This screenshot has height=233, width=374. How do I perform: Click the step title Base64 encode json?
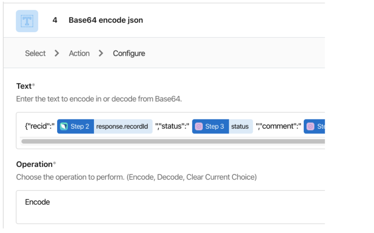[x=106, y=20]
